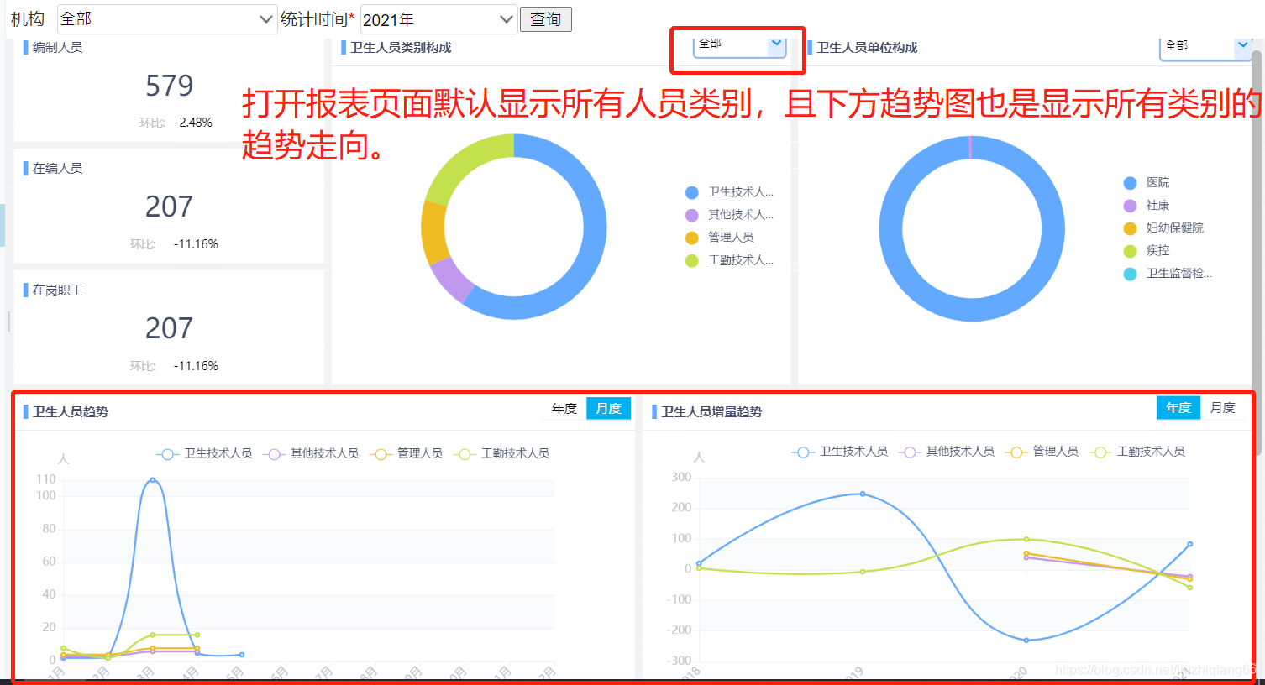This screenshot has height=685, width=1265.
Task: Click the 编制人员 value 579
Action: (x=169, y=86)
